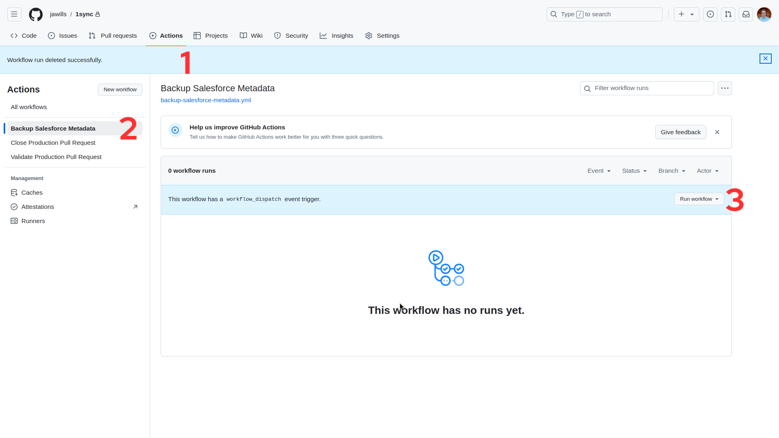
Task: Open the search bar with the magnifying glass
Action: 554,14
